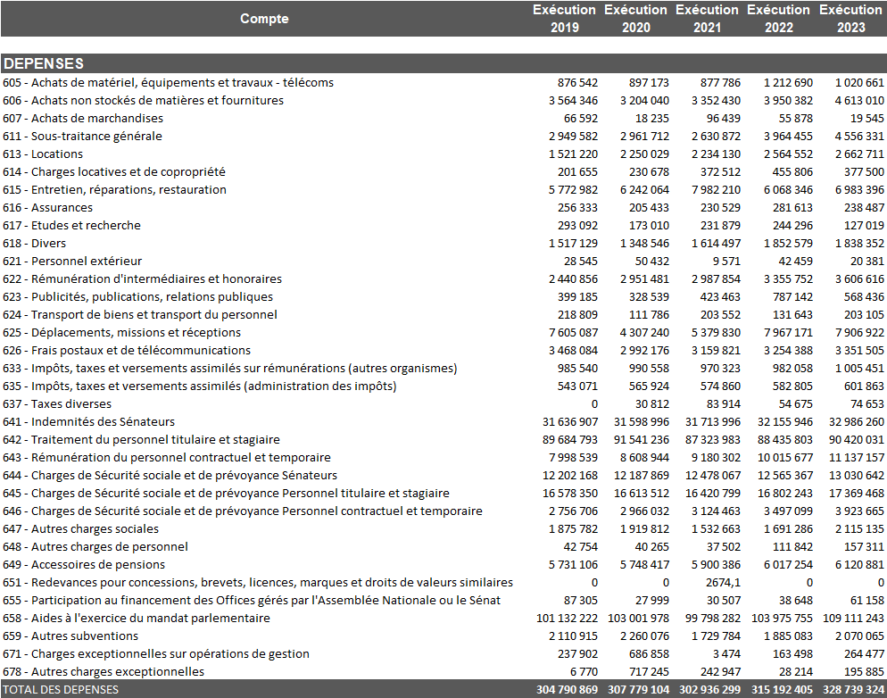Image resolution: width=887 pixels, height=698 pixels.
Task: Click the 2021 value 2674,1 for account 651
Action: click(x=723, y=582)
